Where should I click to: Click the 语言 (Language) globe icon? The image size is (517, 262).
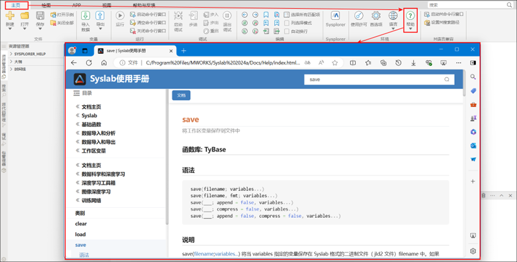393,15
